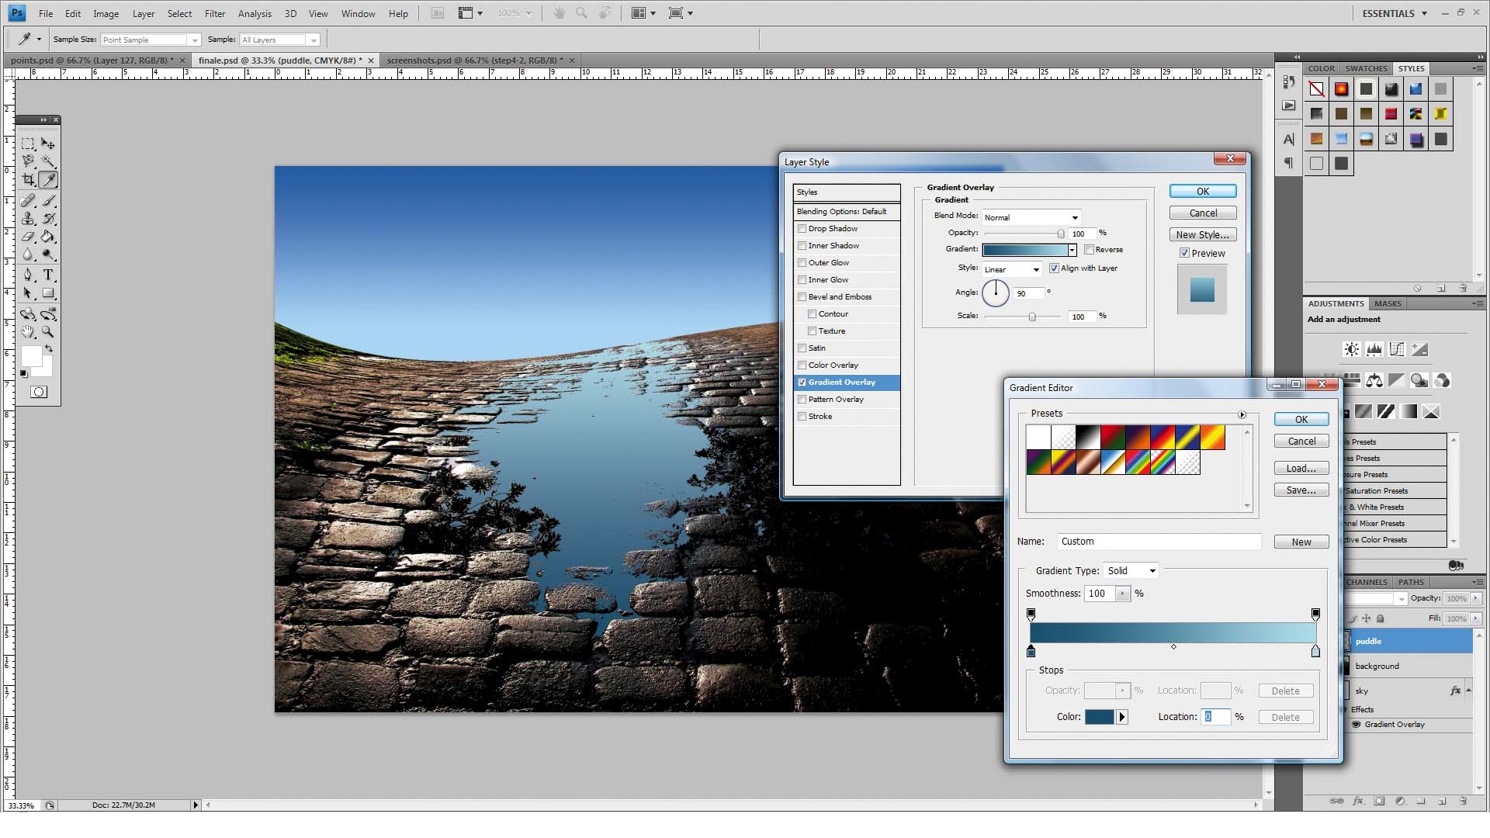Image resolution: width=1490 pixels, height=838 pixels.
Task: Switch to the Swatches tab
Action: click(x=1366, y=68)
